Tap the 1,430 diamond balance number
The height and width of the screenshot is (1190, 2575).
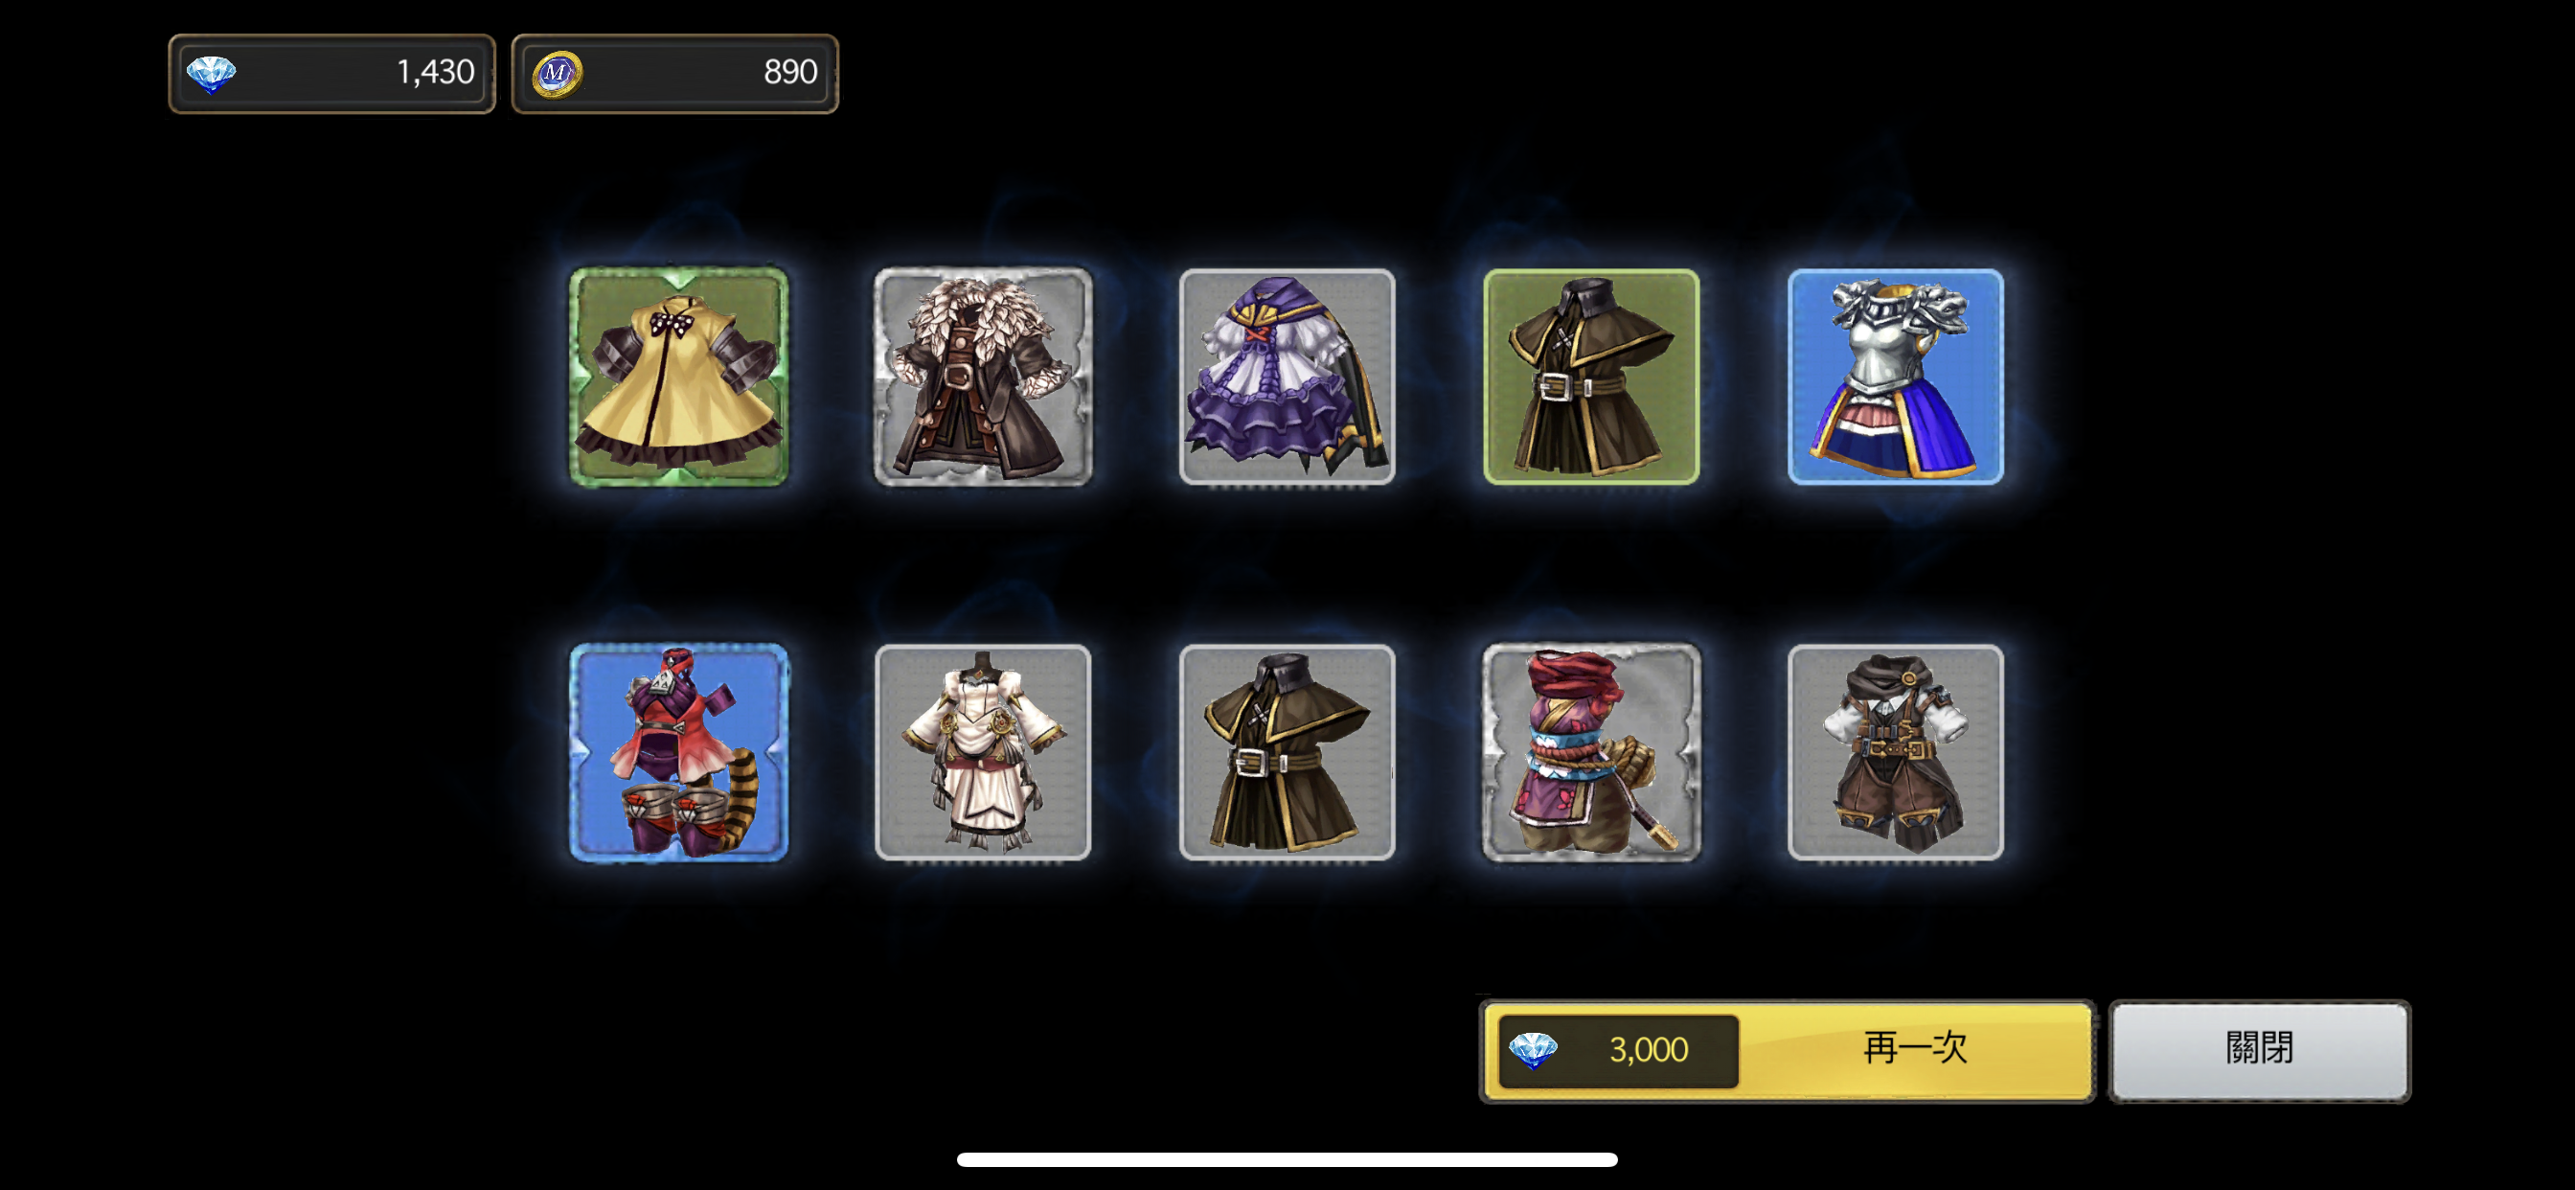click(435, 72)
